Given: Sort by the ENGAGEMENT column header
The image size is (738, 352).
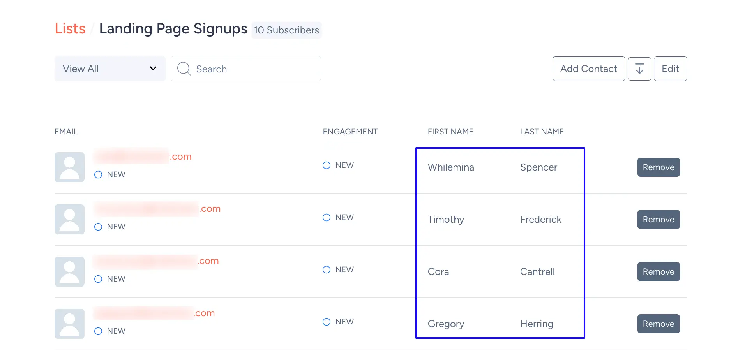Looking at the screenshot, I should coord(350,132).
